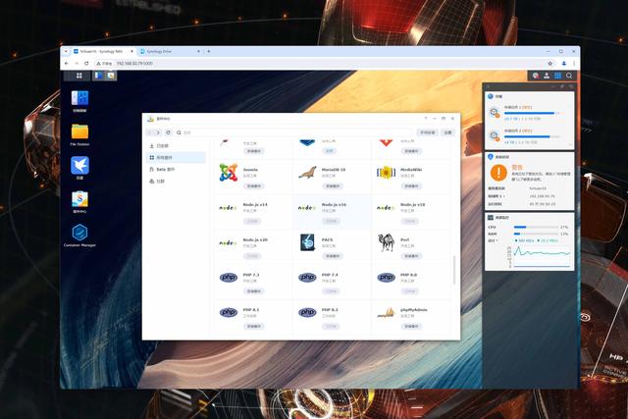
Task: Install the phpMyAdmin package
Action: (x=411, y=326)
